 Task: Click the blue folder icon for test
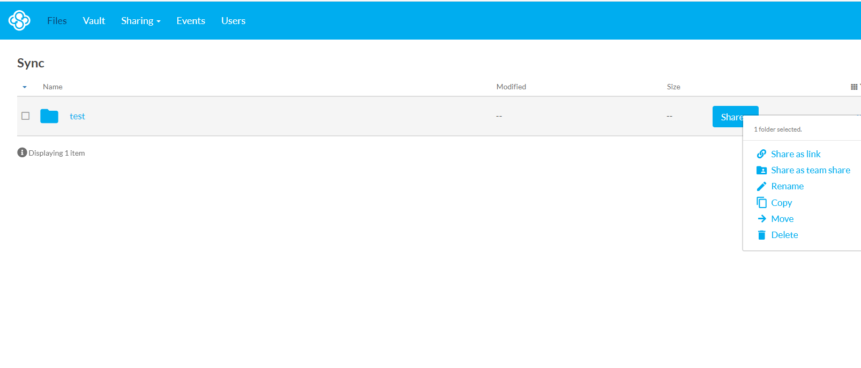click(49, 116)
